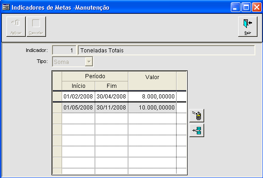Click row selector of the 01/02/2008 row
This screenshot has width=263, height=178.
57,97
